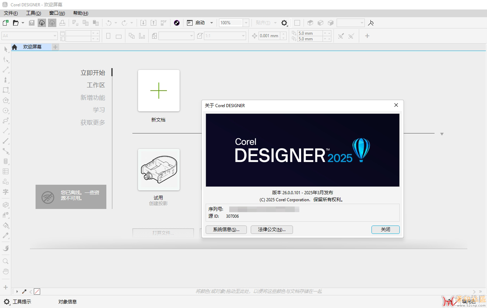Click the New document toolbar icon
Image resolution: width=487 pixels, height=308 pixels.
[6, 23]
